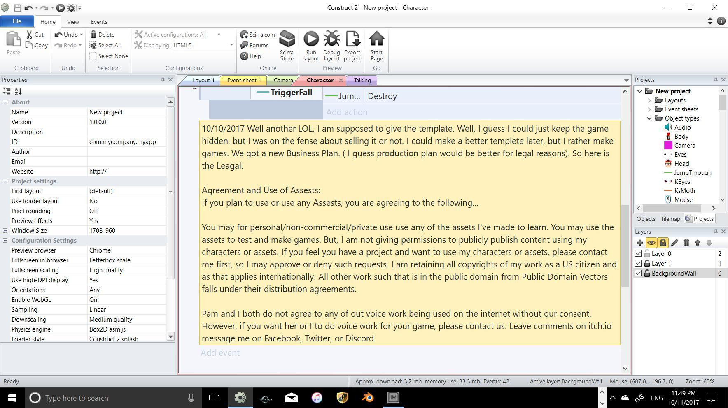This screenshot has height=408, width=728.
Task: Open the Help link
Action: coord(250,56)
